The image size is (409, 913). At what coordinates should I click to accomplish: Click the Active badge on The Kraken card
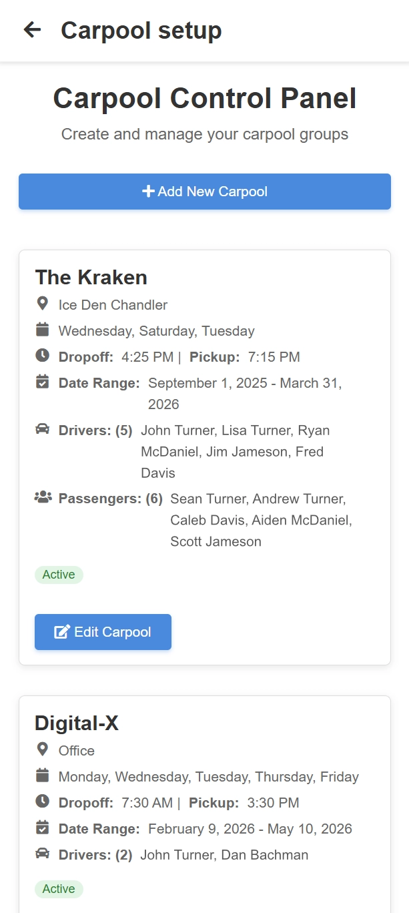coord(59,574)
